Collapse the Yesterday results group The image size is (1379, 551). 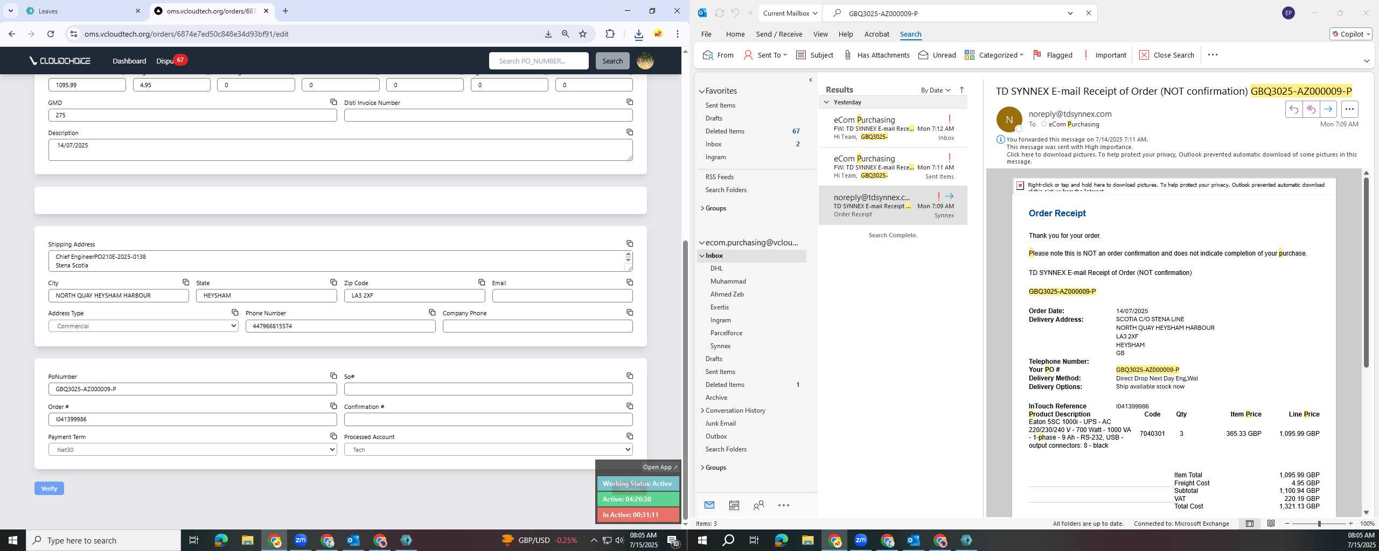pos(826,102)
